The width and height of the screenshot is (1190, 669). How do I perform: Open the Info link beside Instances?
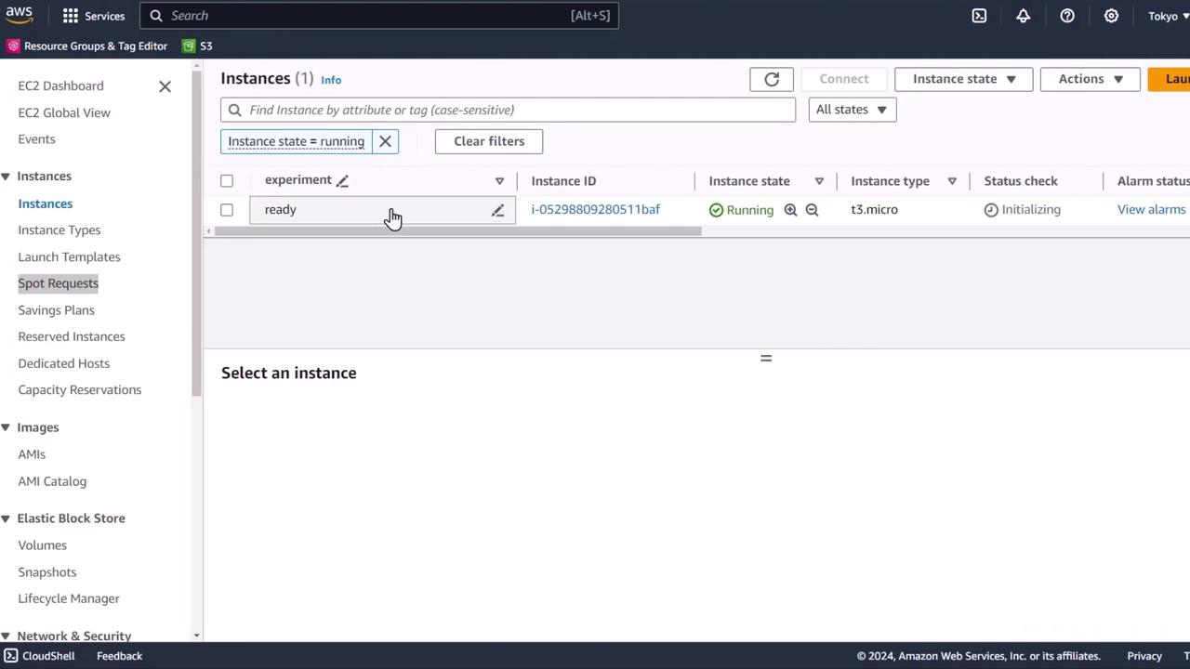click(331, 80)
